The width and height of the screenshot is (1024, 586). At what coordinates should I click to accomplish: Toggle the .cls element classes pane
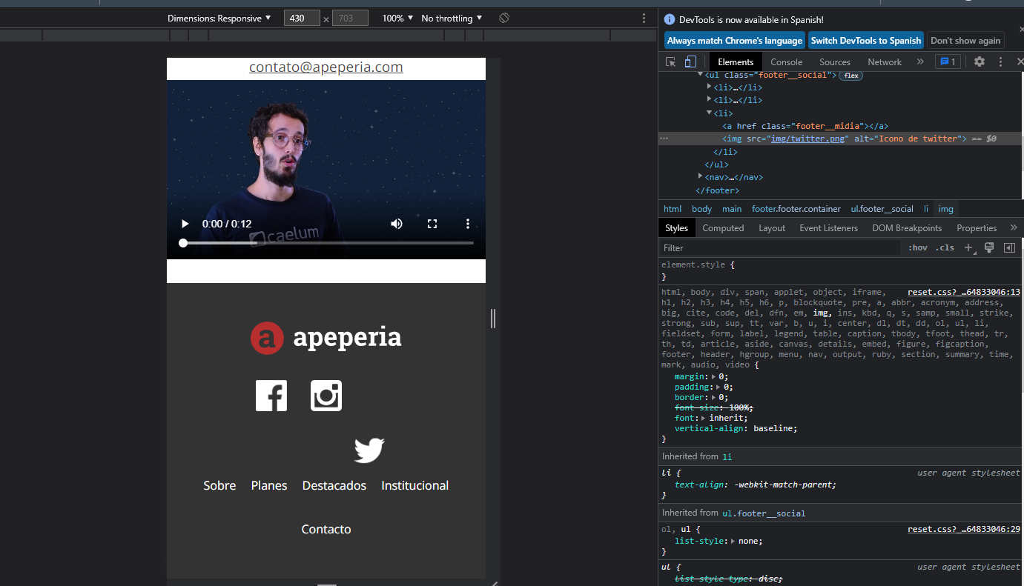pyautogui.click(x=945, y=248)
